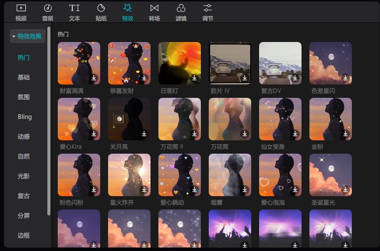The width and height of the screenshot is (380, 251).
Task: Download the 星火炸开 effect
Action: click(x=144, y=190)
